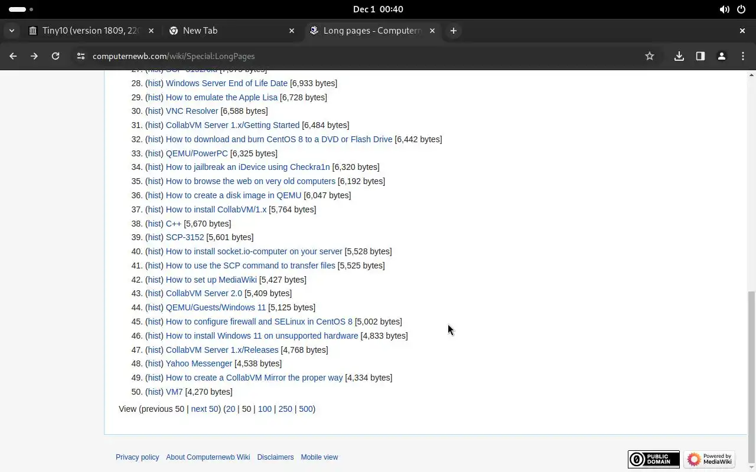Open How to jailbreak an iDevice using Checkra1n
Image resolution: width=756 pixels, height=472 pixels.
coord(248,167)
